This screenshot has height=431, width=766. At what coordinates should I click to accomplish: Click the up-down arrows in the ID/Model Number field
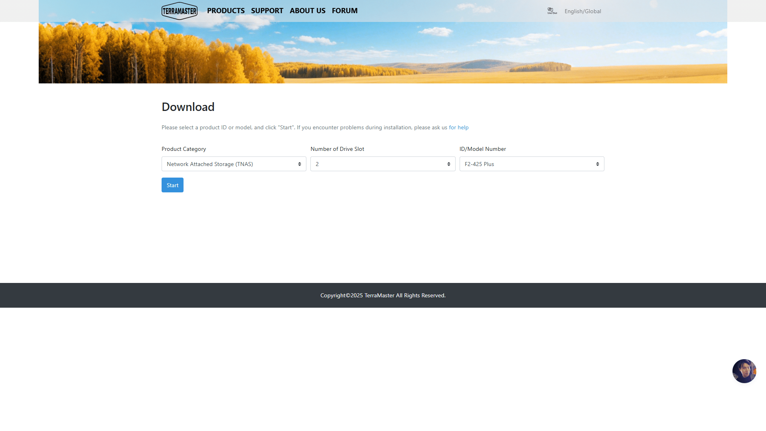pyautogui.click(x=597, y=164)
